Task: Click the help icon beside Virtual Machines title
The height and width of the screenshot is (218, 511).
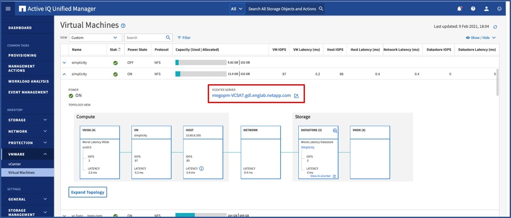Action: coord(123,26)
